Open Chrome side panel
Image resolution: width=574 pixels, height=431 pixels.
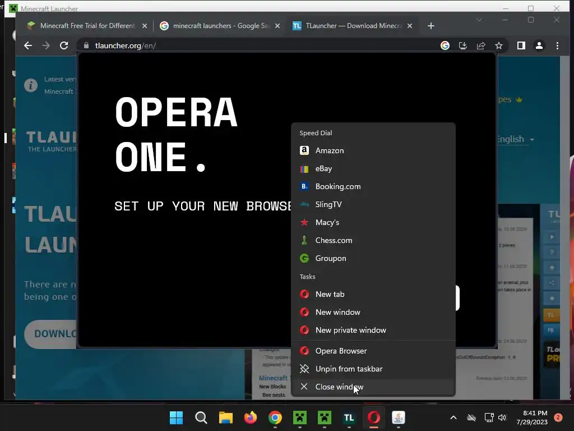point(521,45)
